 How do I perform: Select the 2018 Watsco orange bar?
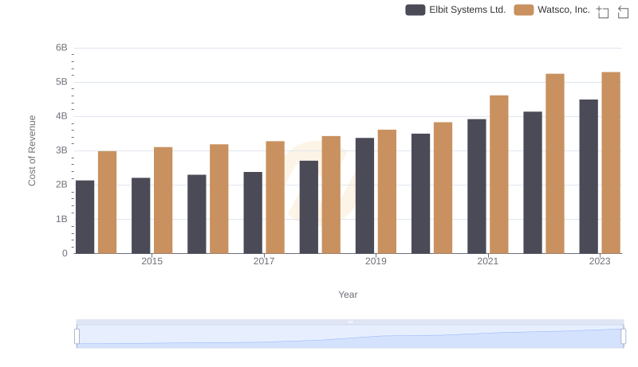(x=331, y=195)
